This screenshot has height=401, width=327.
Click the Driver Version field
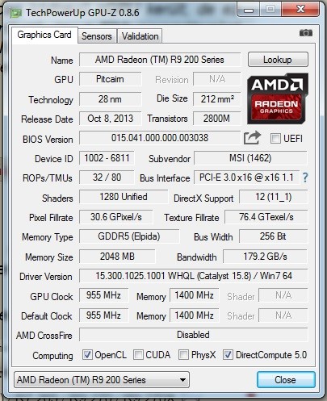194,276
